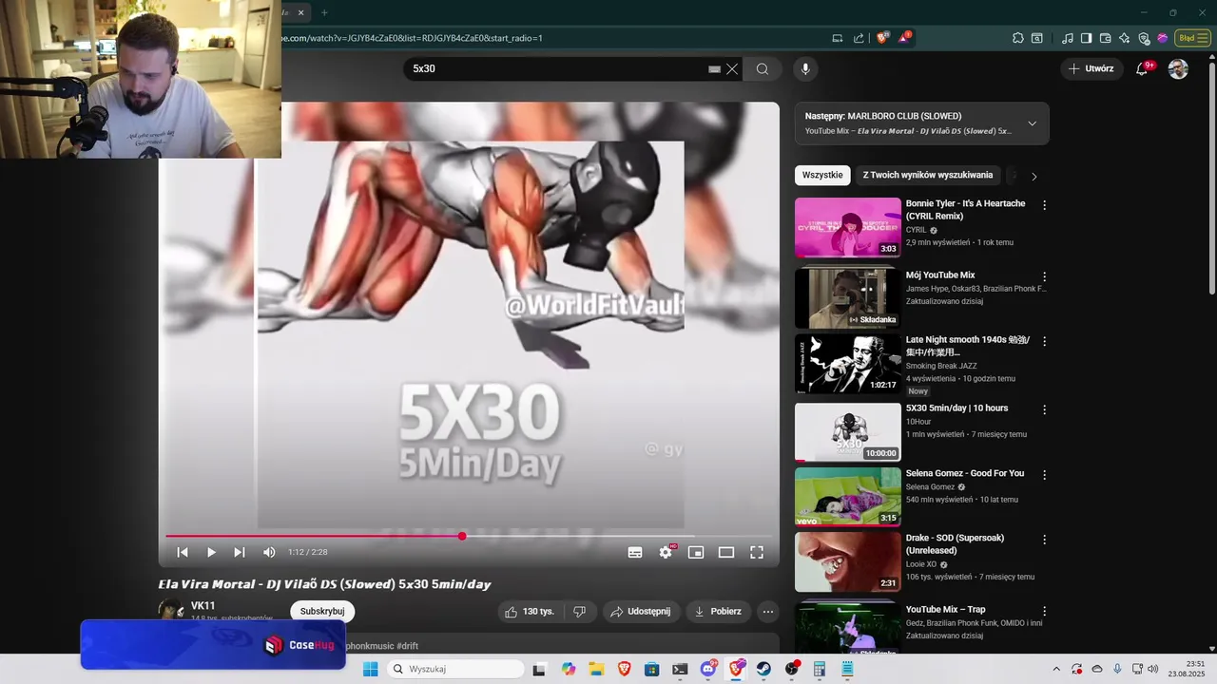Viewport: 1217px width, 684px height.
Task: Open options for Late Night smooth 1940s video
Action: pos(1044,341)
